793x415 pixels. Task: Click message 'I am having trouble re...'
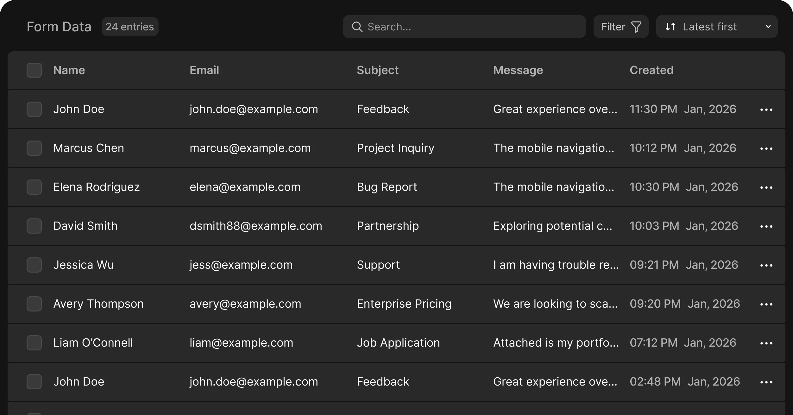[x=556, y=265]
